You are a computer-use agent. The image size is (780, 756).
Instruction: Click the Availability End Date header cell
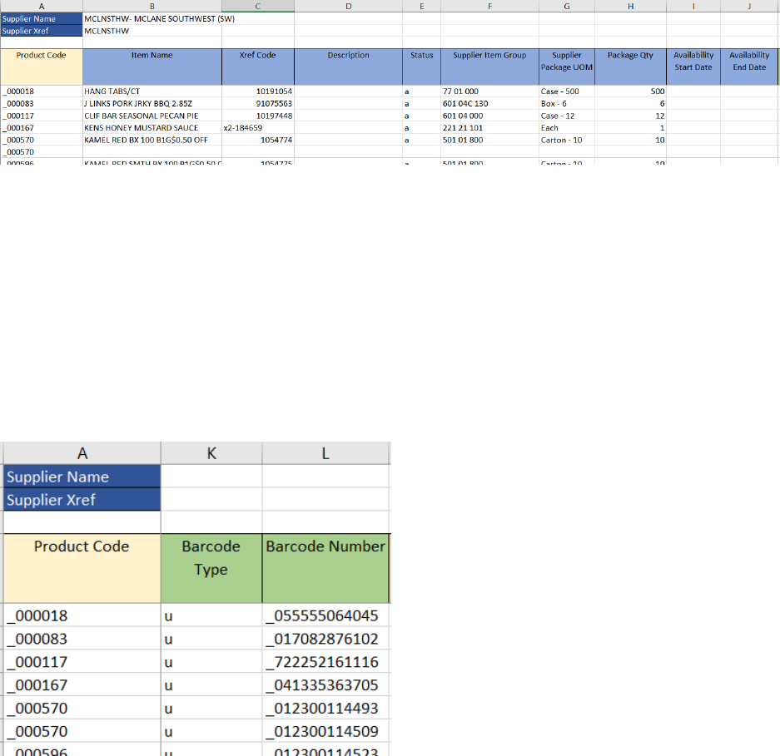tap(749, 67)
